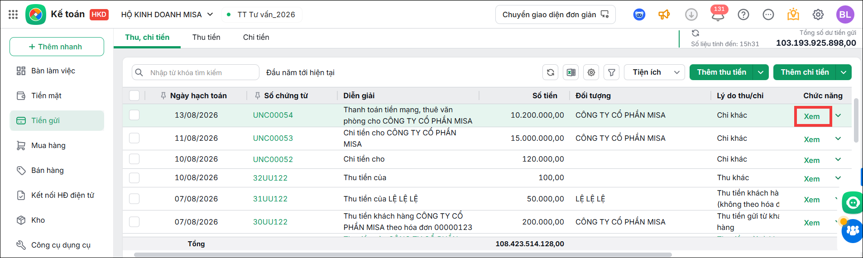Screen dimensions: 863x258
Task: Tick checkbox for row 32UU122
Action: click(134, 177)
